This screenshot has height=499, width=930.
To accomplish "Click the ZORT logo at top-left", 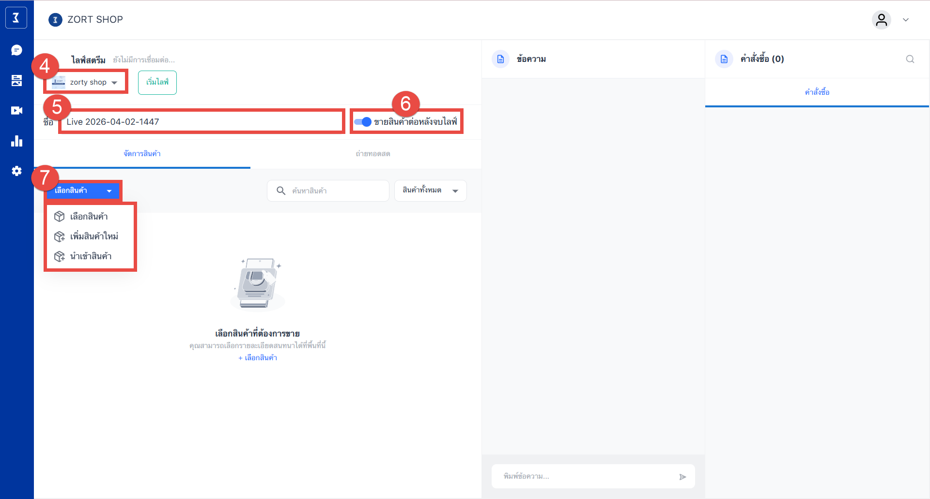I will 16,18.
